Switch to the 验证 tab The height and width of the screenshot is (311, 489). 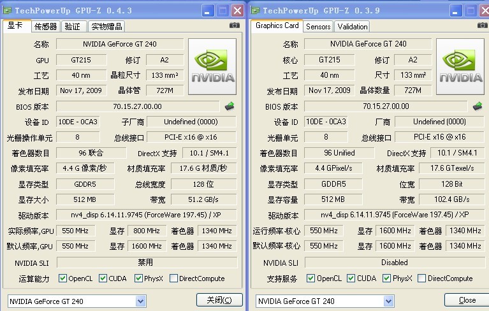(74, 27)
